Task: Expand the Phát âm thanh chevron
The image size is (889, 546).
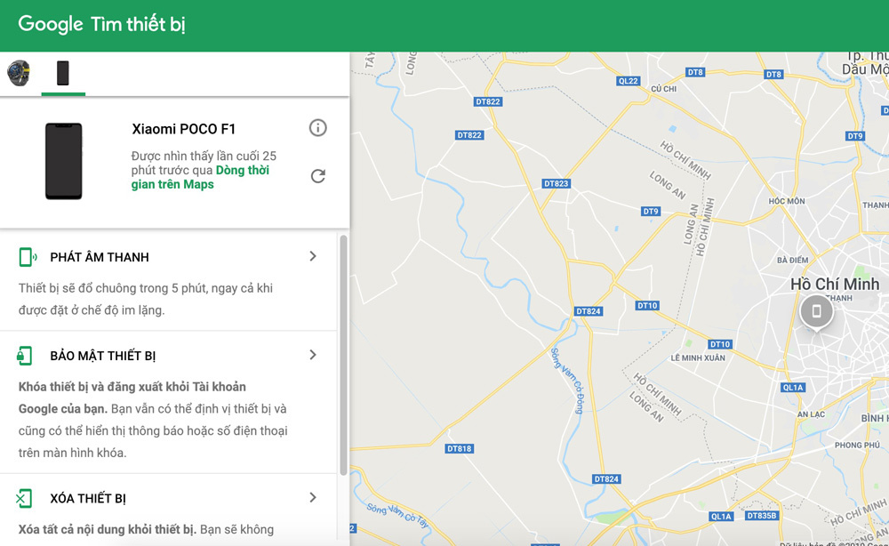Action: click(x=313, y=256)
